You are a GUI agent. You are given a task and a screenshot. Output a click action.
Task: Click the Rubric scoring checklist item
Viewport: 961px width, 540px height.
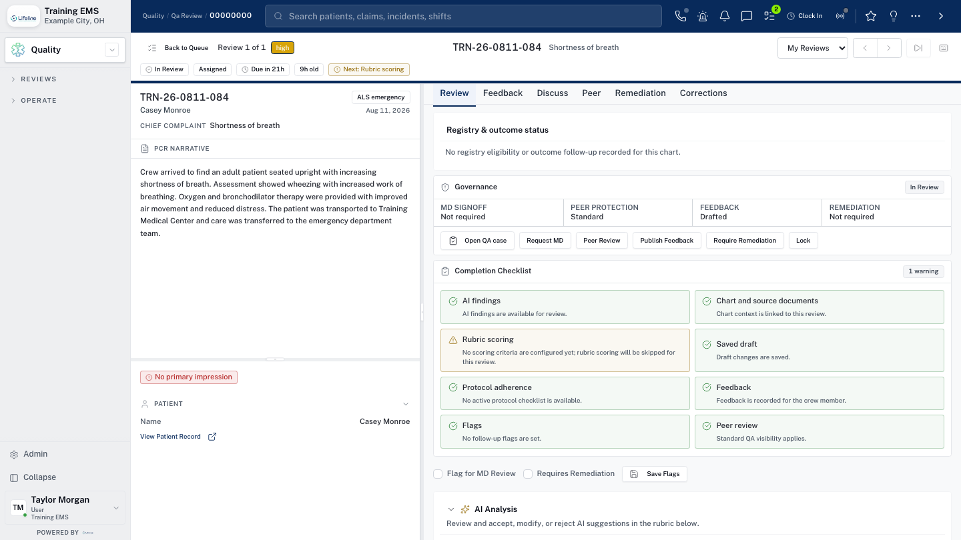click(565, 350)
